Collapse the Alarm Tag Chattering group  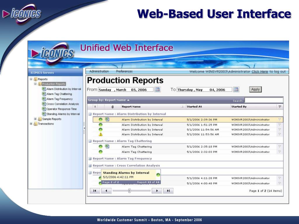click(90, 141)
